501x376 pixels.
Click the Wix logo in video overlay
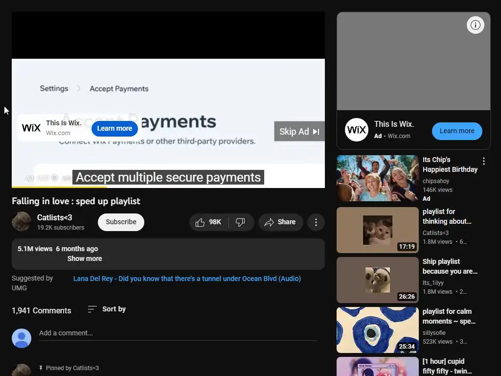click(31, 128)
